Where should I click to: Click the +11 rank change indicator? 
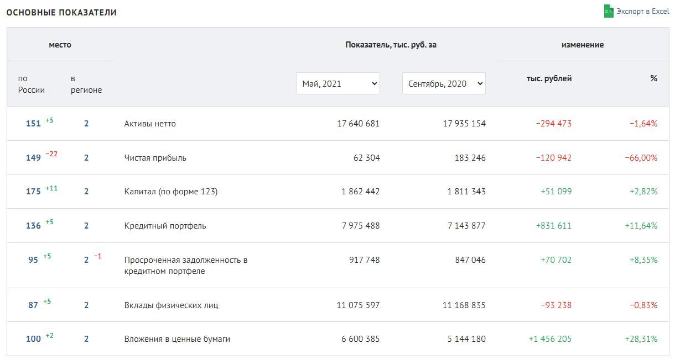(x=51, y=188)
